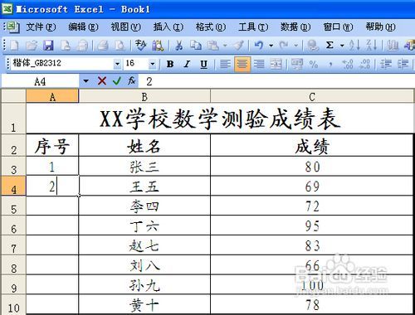
Task: Open the 工具(T) menu
Action: [253, 27]
